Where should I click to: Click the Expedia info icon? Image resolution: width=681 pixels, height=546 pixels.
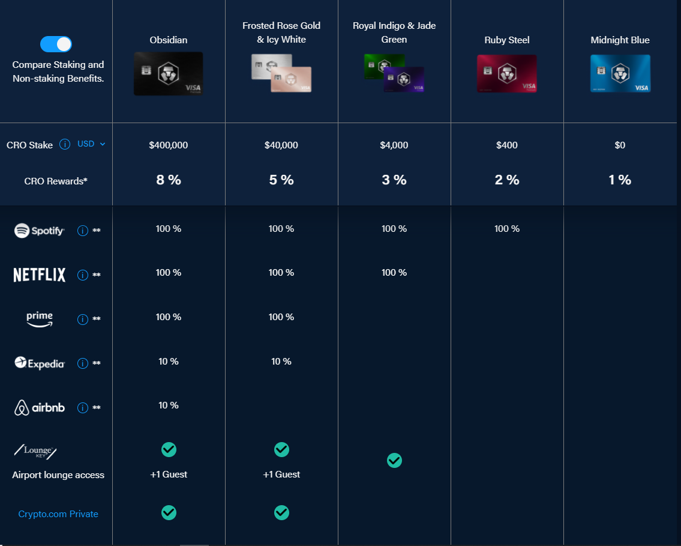83,363
